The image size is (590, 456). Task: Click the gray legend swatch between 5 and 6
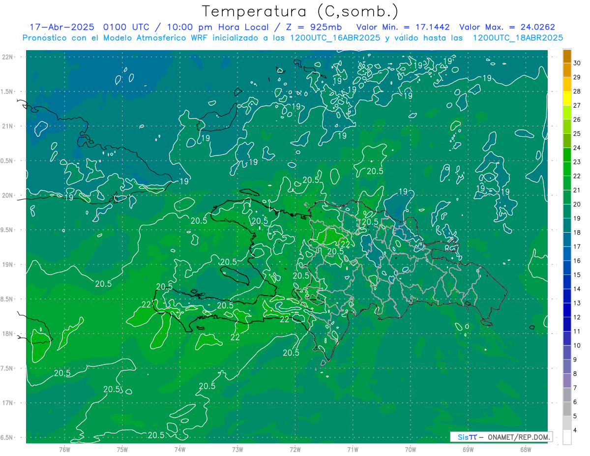[567, 409]
